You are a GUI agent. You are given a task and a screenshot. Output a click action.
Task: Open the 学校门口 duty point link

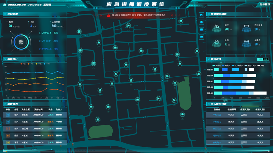click(x=217, y=115)
